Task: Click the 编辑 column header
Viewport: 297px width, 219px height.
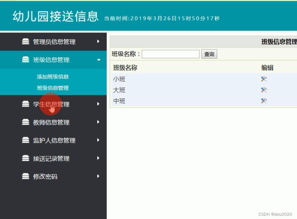Action: pos(267,68)
